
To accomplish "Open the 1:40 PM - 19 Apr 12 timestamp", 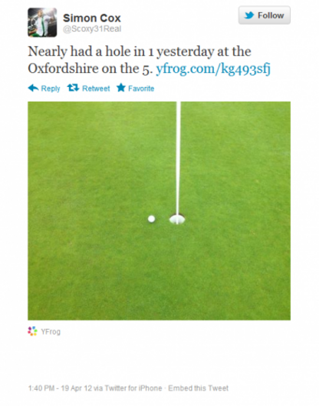I will coord(60,388).
